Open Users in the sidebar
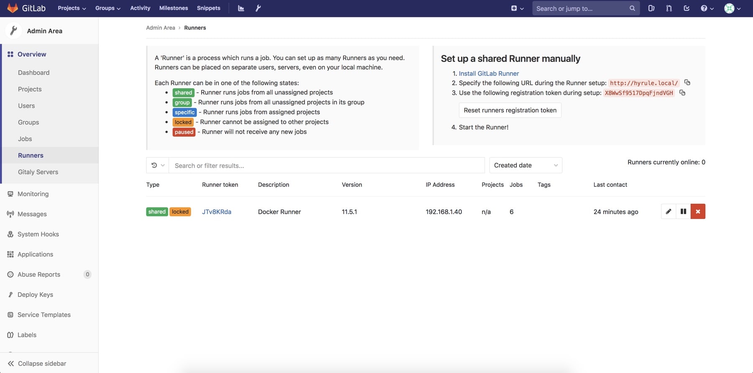Image resolution: width=753 pixels, height=373 pixels. click(26, 106)
